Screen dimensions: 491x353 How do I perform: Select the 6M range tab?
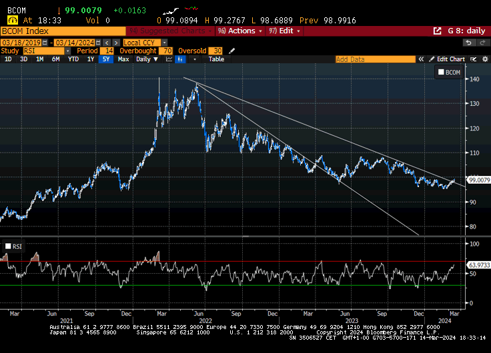(x=56, y=59)
